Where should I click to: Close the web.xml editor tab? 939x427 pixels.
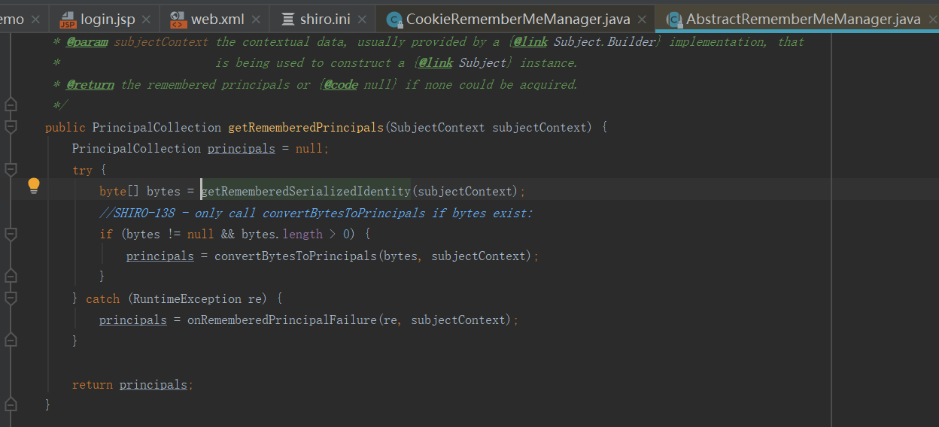tap(256, 20)
